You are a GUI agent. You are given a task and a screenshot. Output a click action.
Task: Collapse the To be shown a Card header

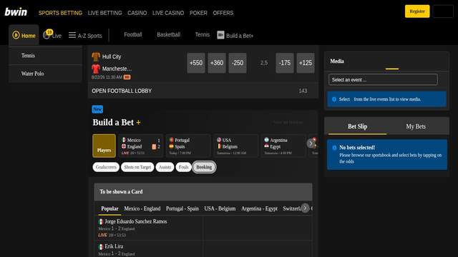pos(203,192)
